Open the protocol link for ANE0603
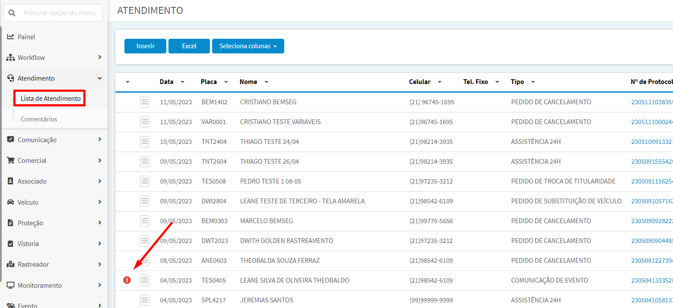The image size is (673, 308). [652, 261]
